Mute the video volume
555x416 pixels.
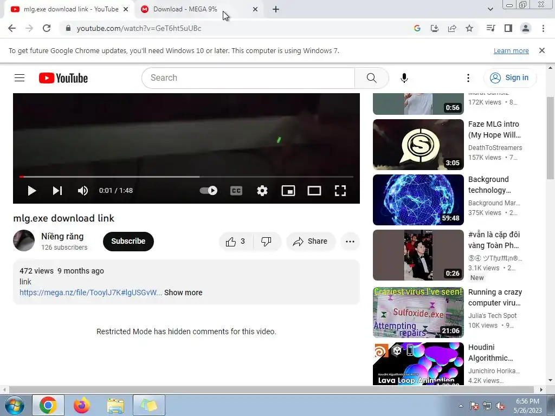click(83, 191)
